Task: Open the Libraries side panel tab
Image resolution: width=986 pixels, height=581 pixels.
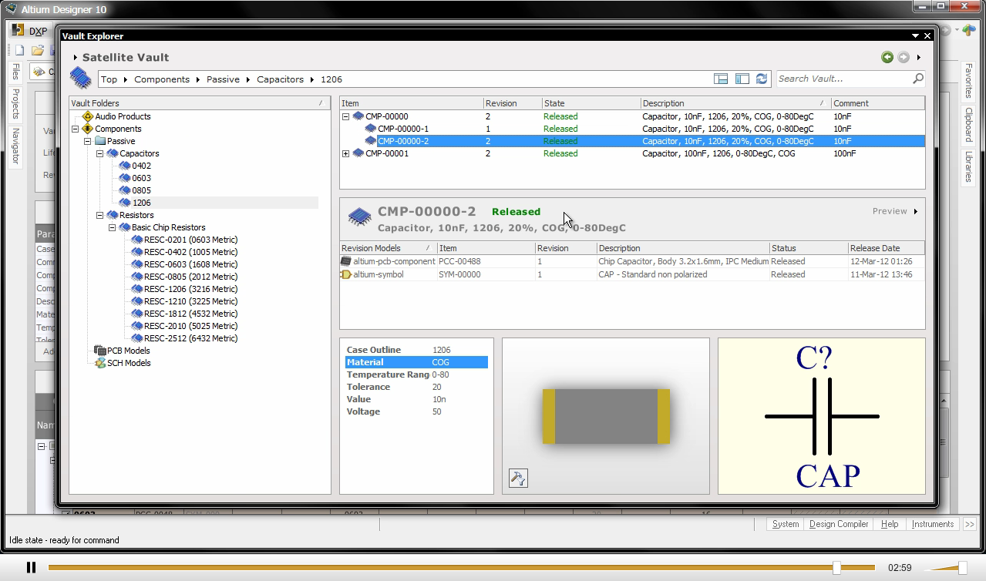Action: [x=969, y=166]
